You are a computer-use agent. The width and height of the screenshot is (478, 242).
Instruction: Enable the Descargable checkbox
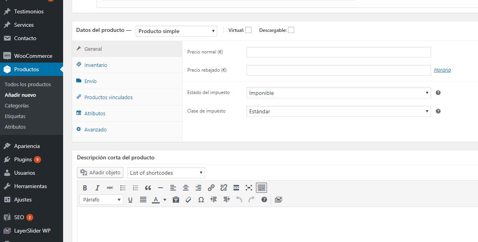tap(291, 30)
